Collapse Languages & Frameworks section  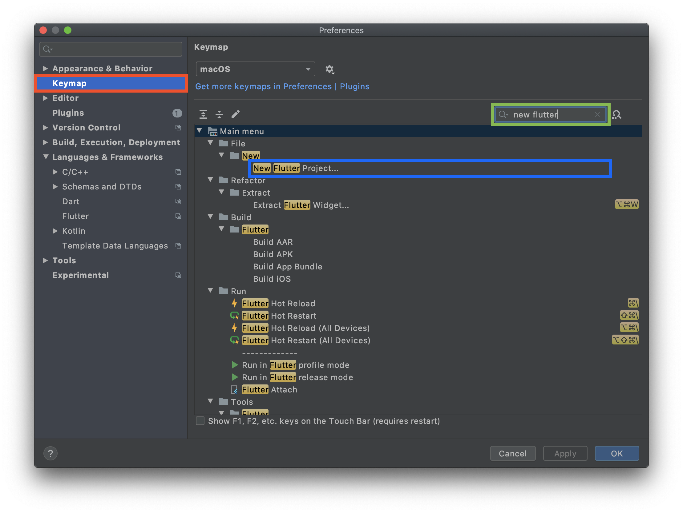(46, 157)
